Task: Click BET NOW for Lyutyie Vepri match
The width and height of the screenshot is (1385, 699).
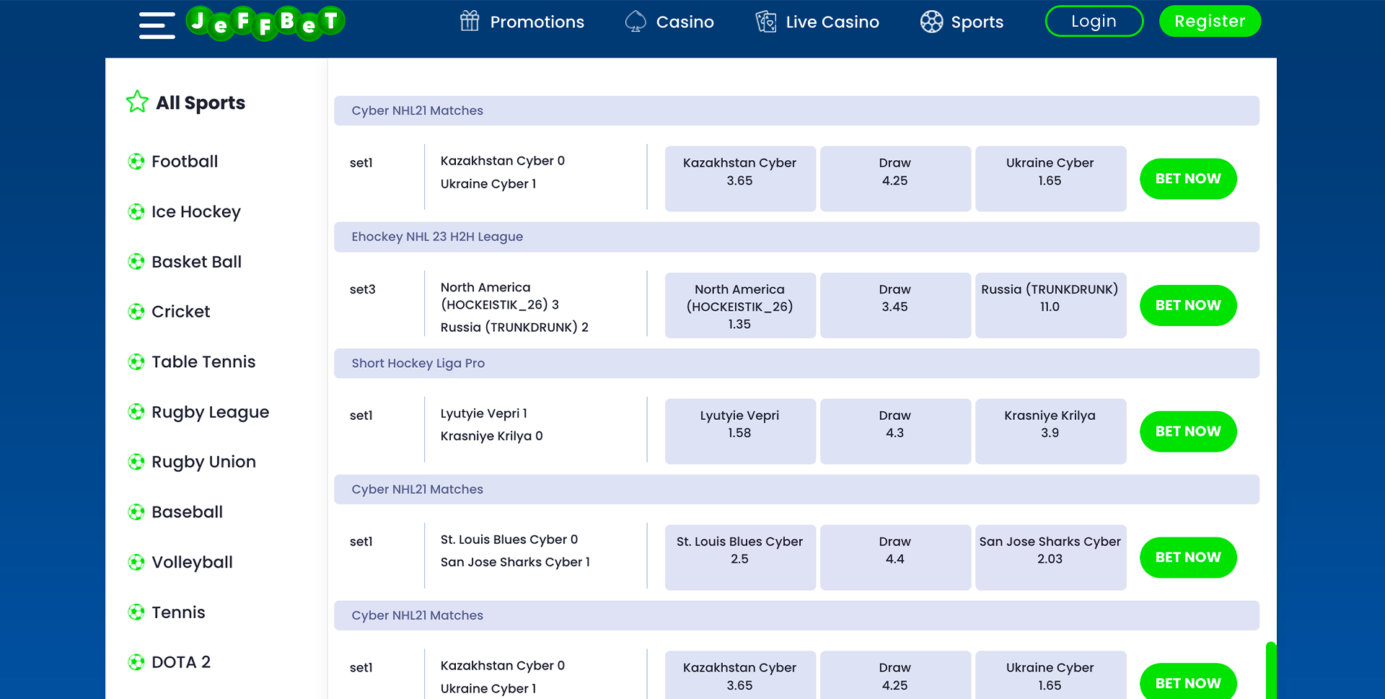Action: click(x=1188, y=431)
